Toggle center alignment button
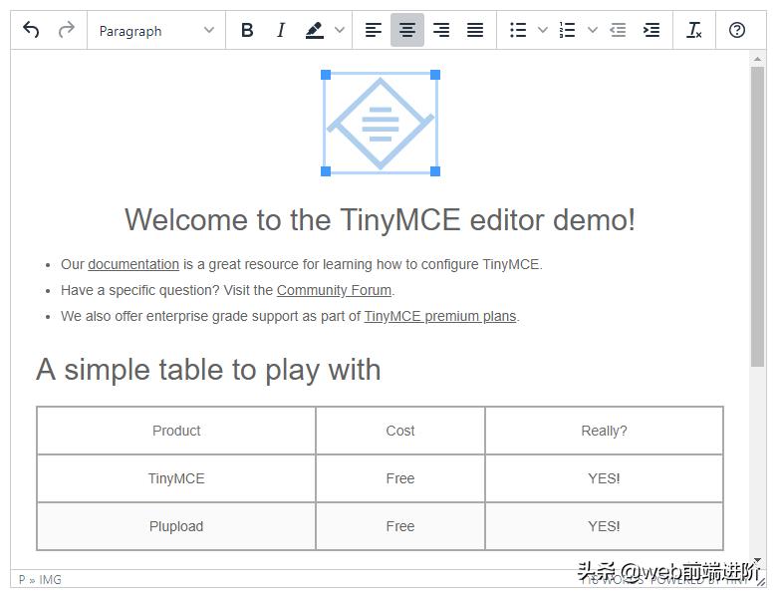777x598 pixels. (x=407, y=30)
